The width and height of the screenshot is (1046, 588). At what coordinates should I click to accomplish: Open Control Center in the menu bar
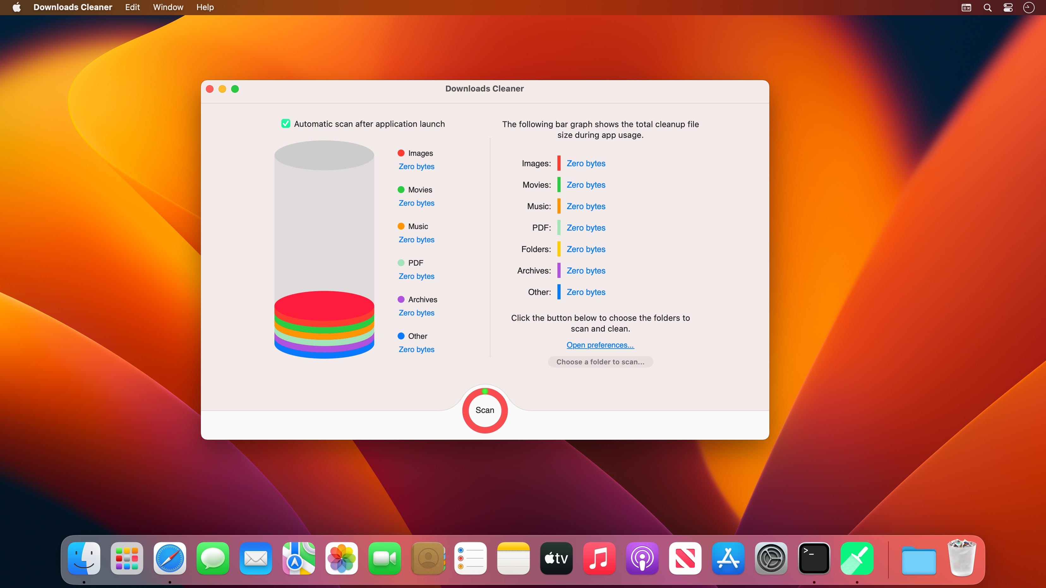click(x=1008, y=8)
